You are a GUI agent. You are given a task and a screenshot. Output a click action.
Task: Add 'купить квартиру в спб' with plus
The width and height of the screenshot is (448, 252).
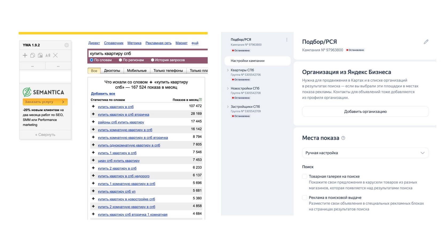93,106
